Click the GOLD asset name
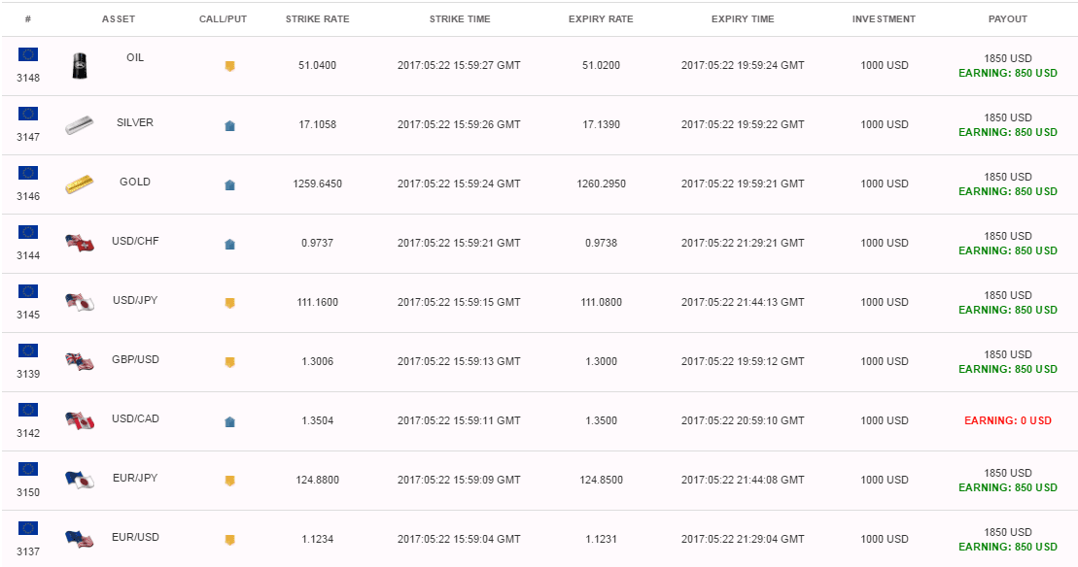The width and height of the screenshot is (1078, 567). click(135, 182)
